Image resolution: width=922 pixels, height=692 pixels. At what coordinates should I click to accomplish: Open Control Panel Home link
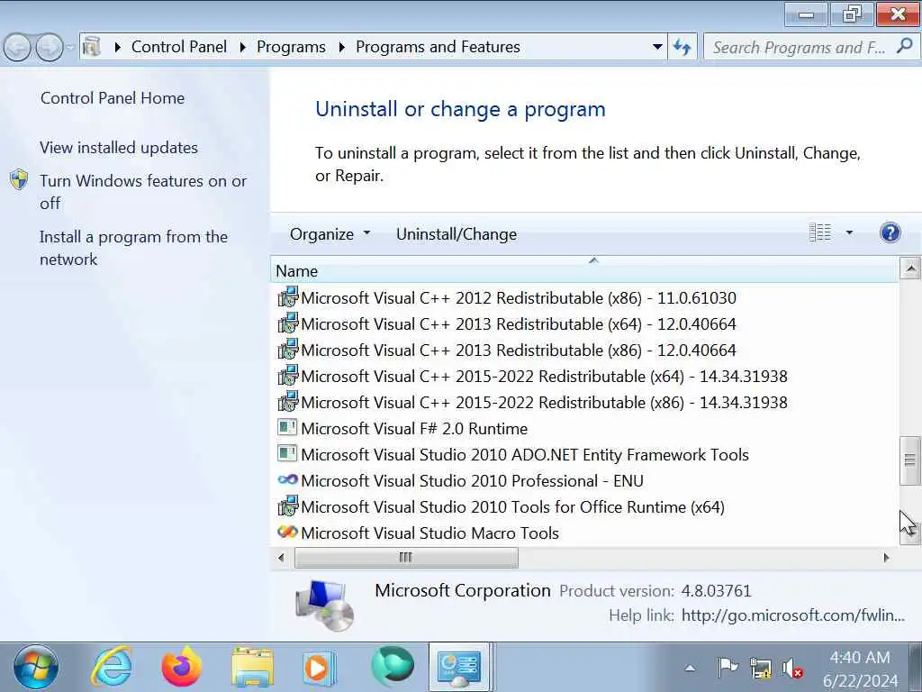click(x=113, y=97)
